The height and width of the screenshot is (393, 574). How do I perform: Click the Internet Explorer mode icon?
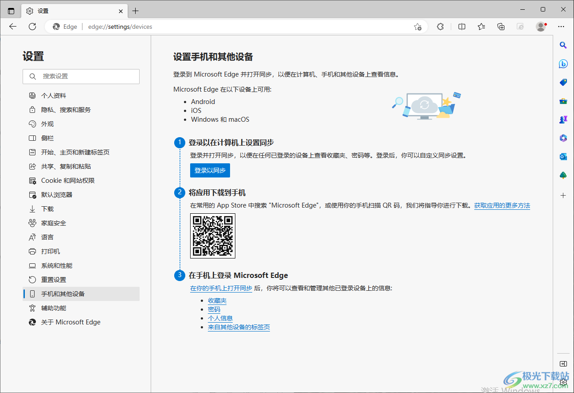(521, 27)
